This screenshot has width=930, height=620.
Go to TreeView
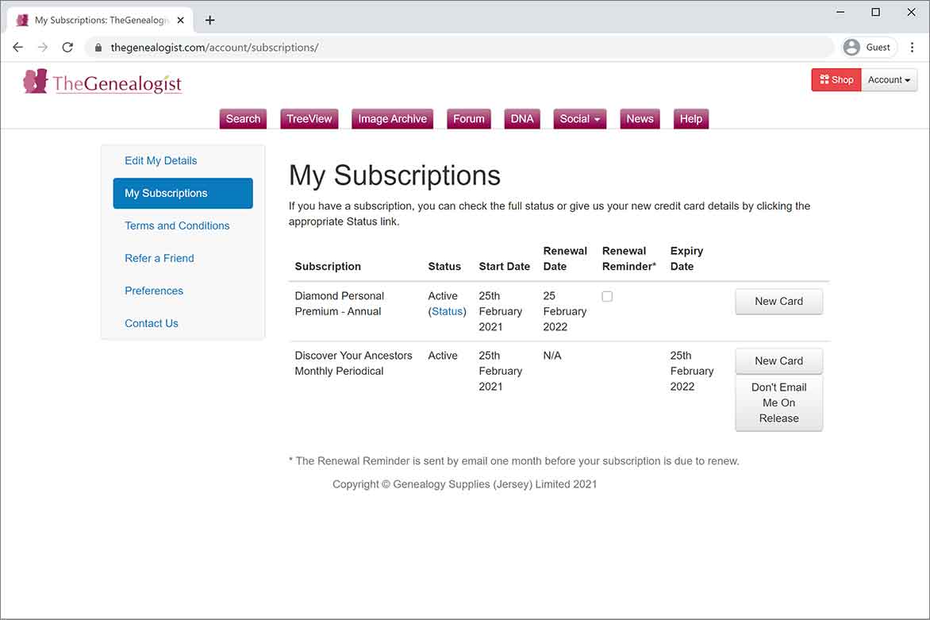[x=309, y=118]
